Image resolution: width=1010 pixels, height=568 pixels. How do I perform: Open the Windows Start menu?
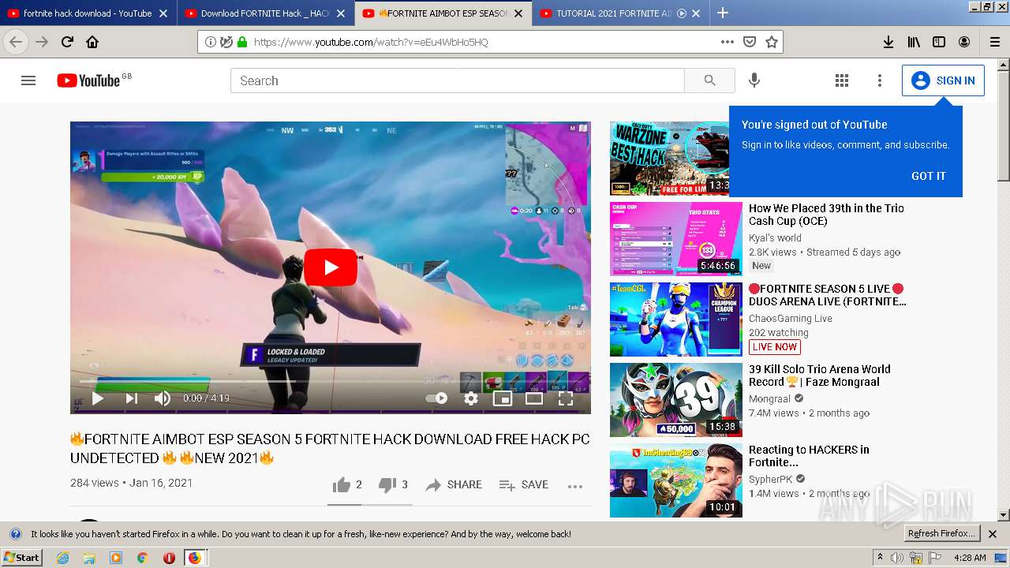(x=21, y=557)
